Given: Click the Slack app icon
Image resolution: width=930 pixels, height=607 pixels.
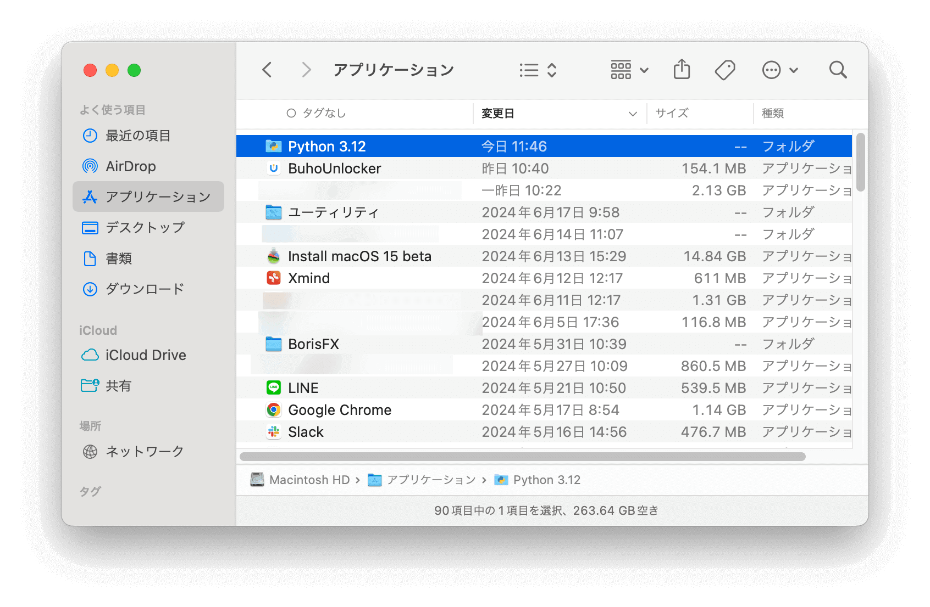Looking at the screenshot, I should pyautogui.click(x=274, y=431).
